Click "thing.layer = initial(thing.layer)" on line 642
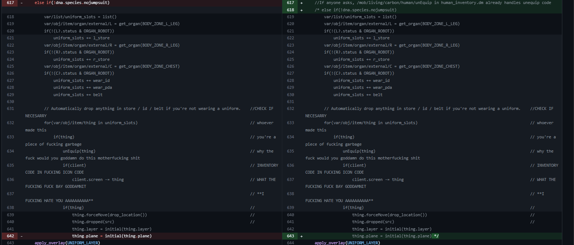Viewport: 574px width, 245px height. [x=392, y=229]
